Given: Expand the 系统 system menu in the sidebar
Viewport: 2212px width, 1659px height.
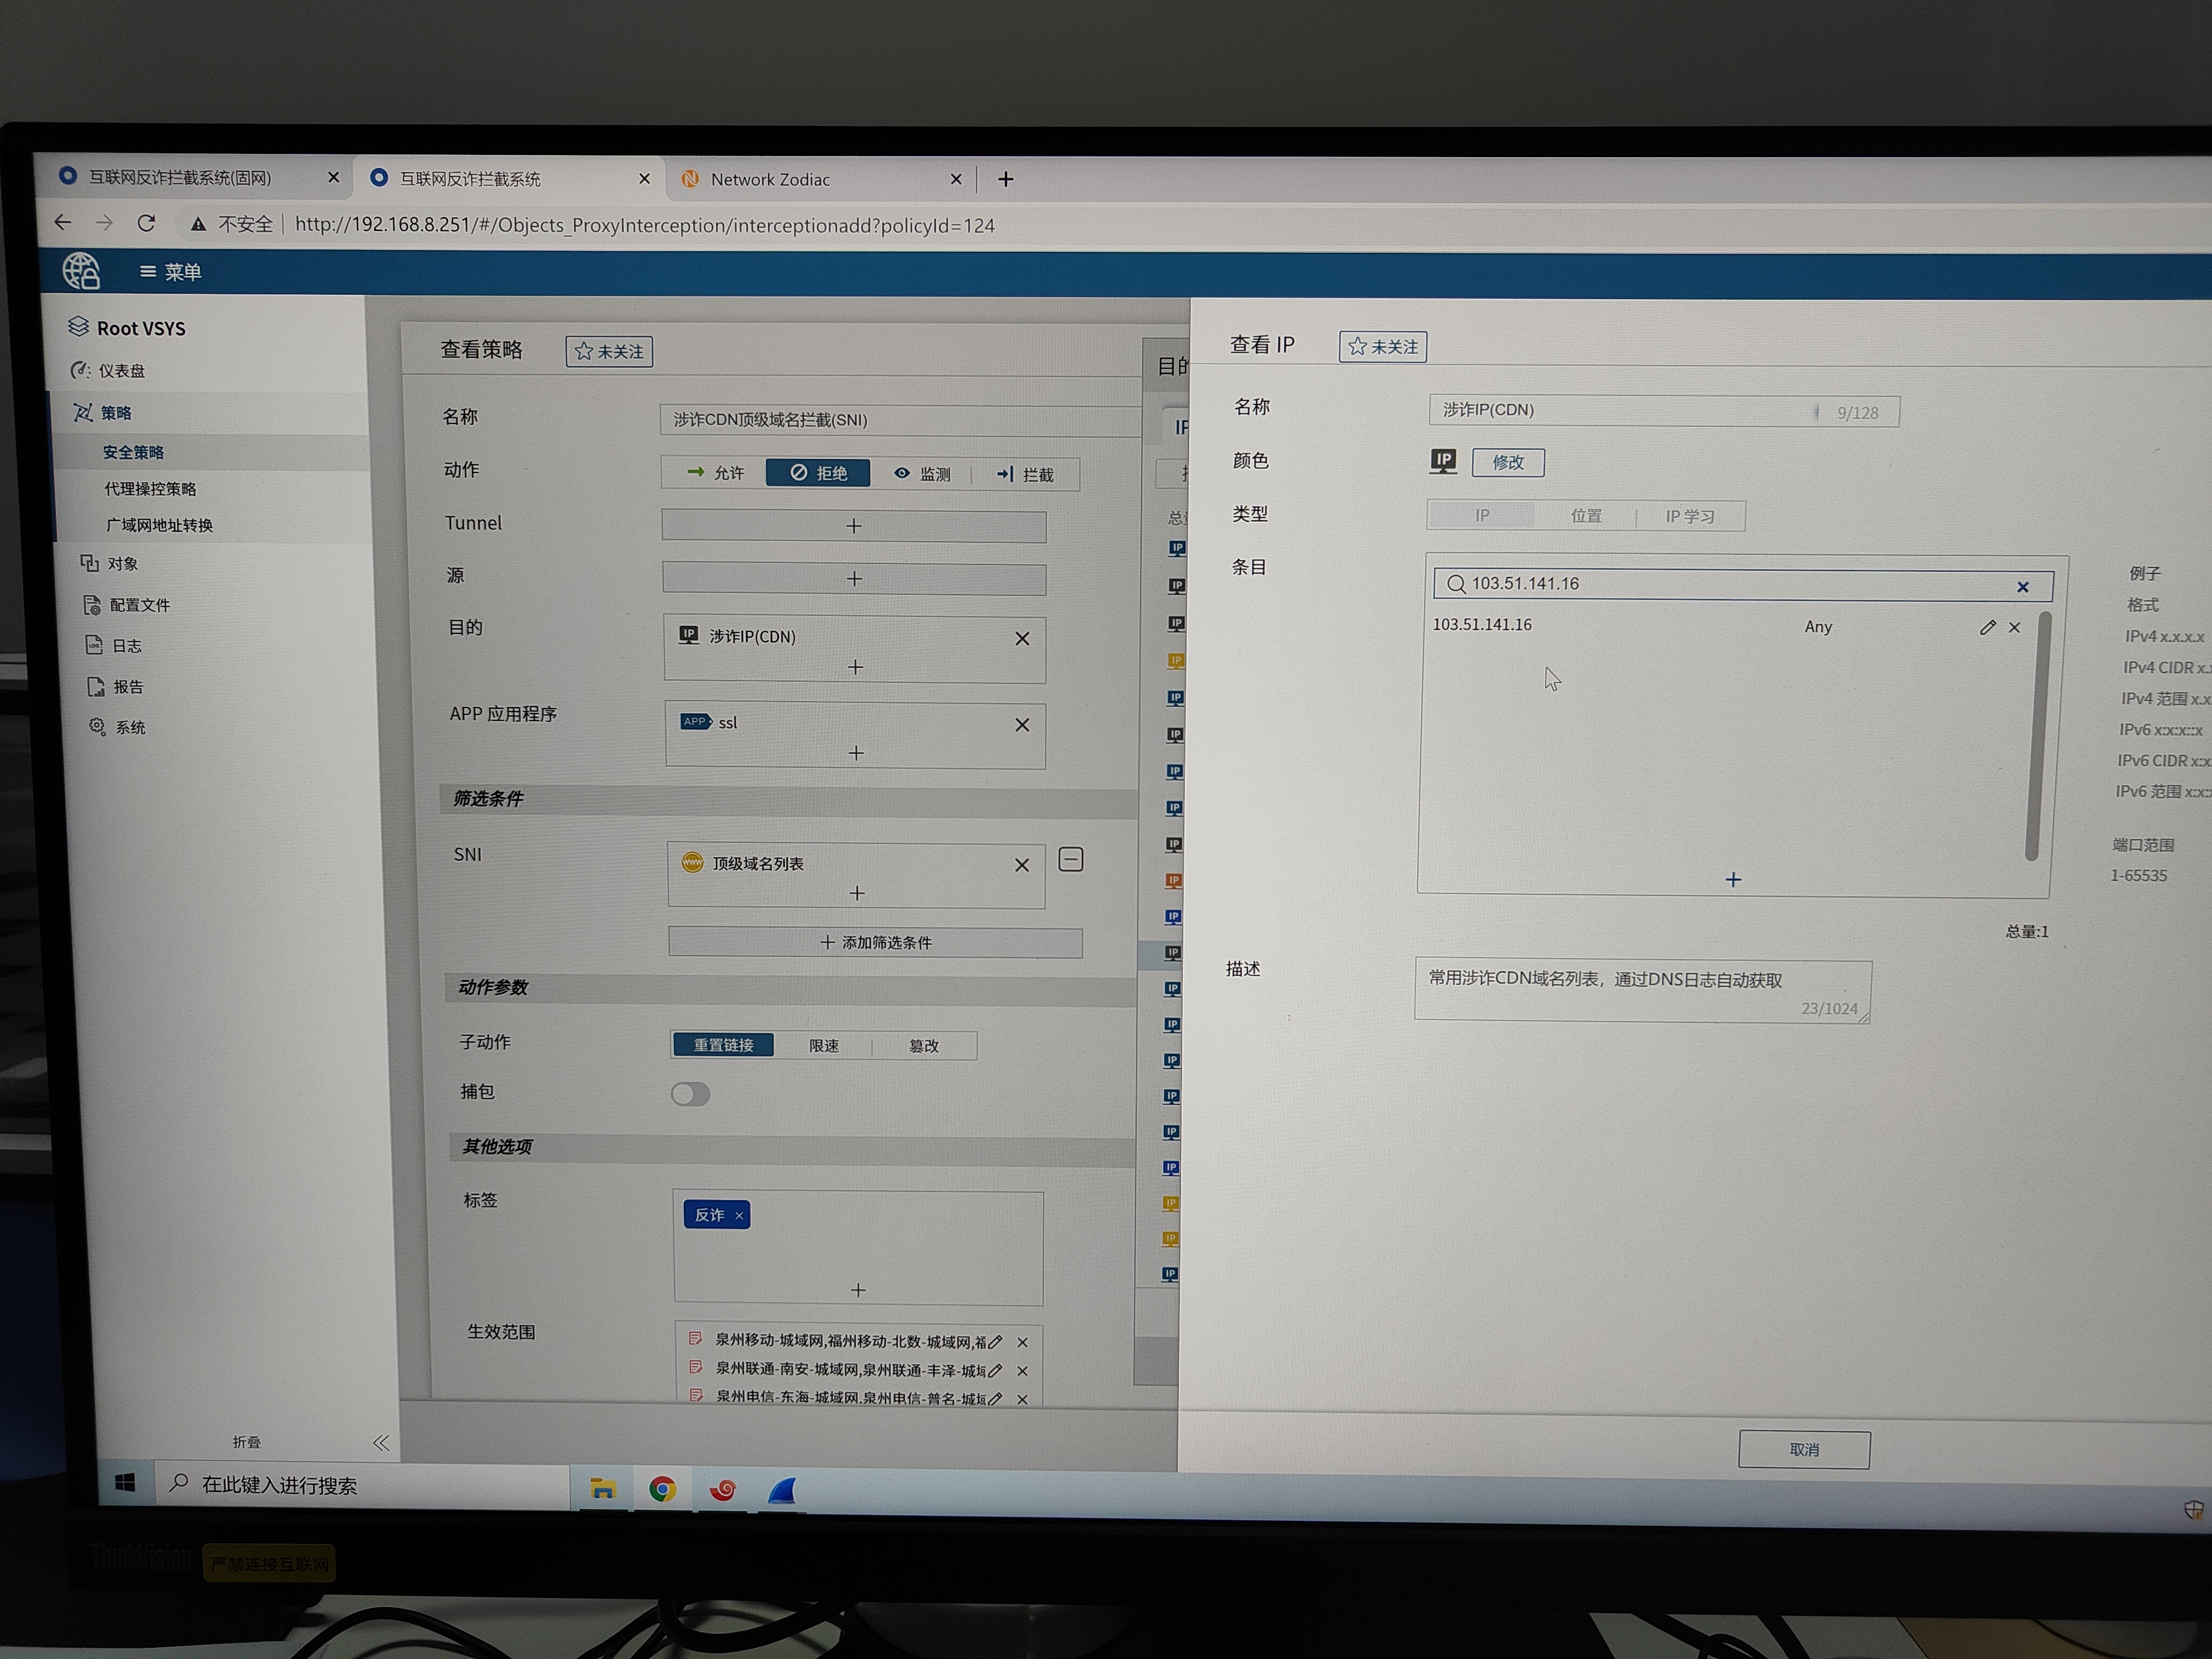Looking at the screenshot, I should [x=129, y=728].
